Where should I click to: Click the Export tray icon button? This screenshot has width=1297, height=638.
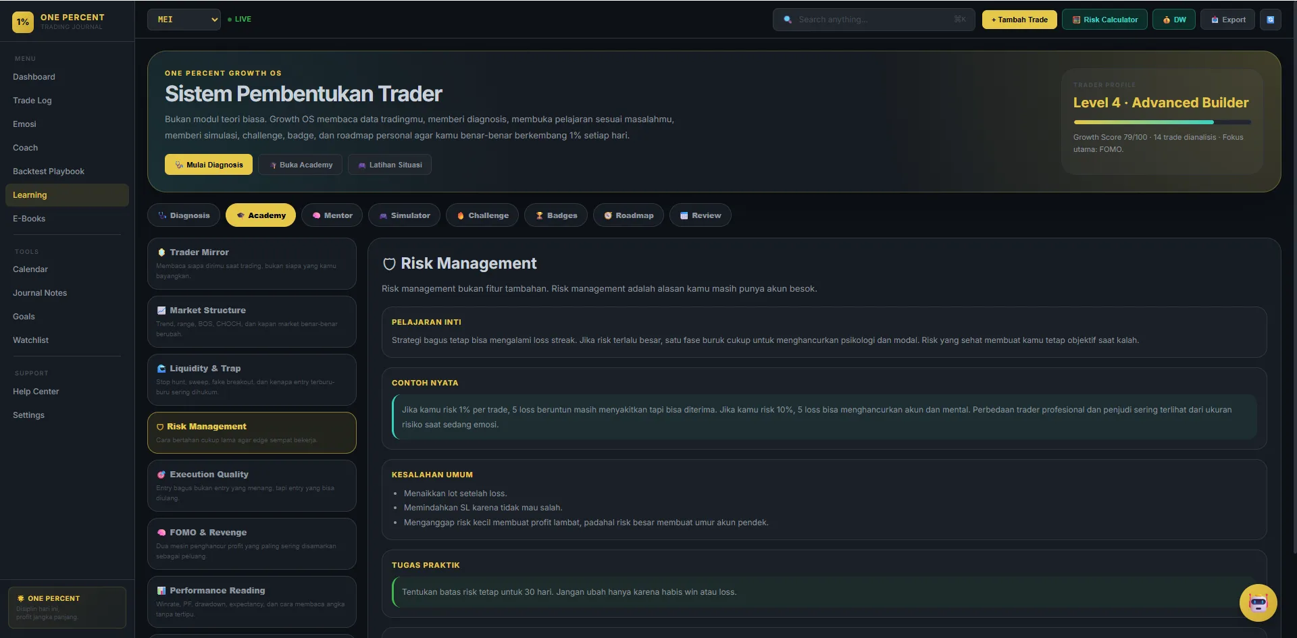1227,20
